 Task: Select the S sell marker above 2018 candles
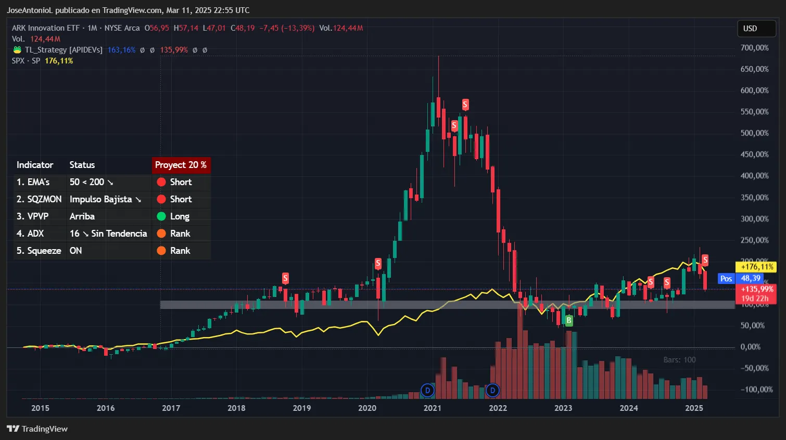pos(285,278)
